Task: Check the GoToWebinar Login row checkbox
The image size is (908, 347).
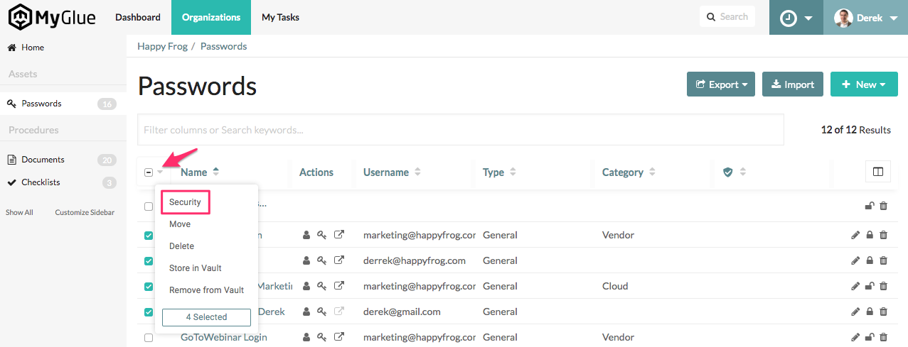Action: (149, 338)
